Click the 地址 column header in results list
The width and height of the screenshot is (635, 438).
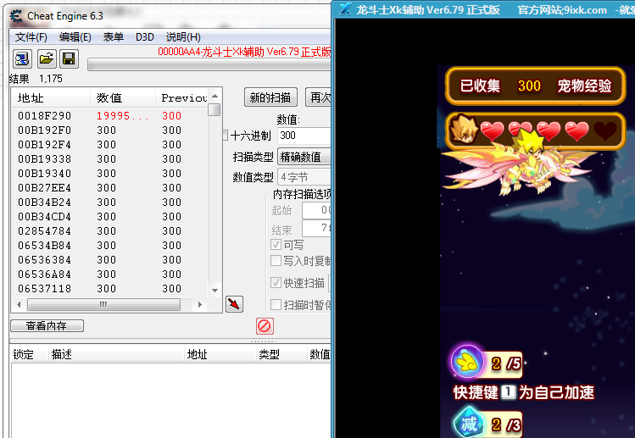pyautogui.click(x=51, y=98)
